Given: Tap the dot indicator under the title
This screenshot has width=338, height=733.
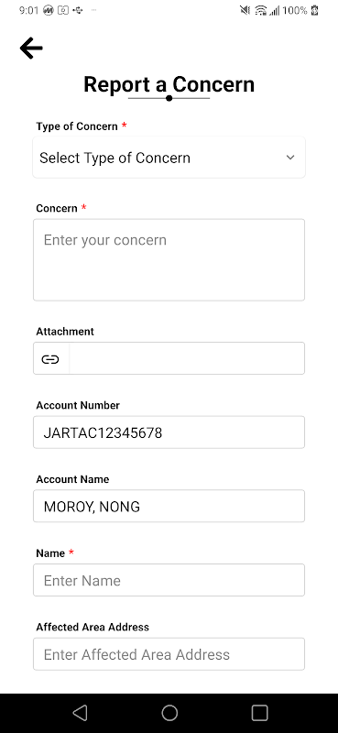Looking at the screenshot, I should click(x=169, y=98).
